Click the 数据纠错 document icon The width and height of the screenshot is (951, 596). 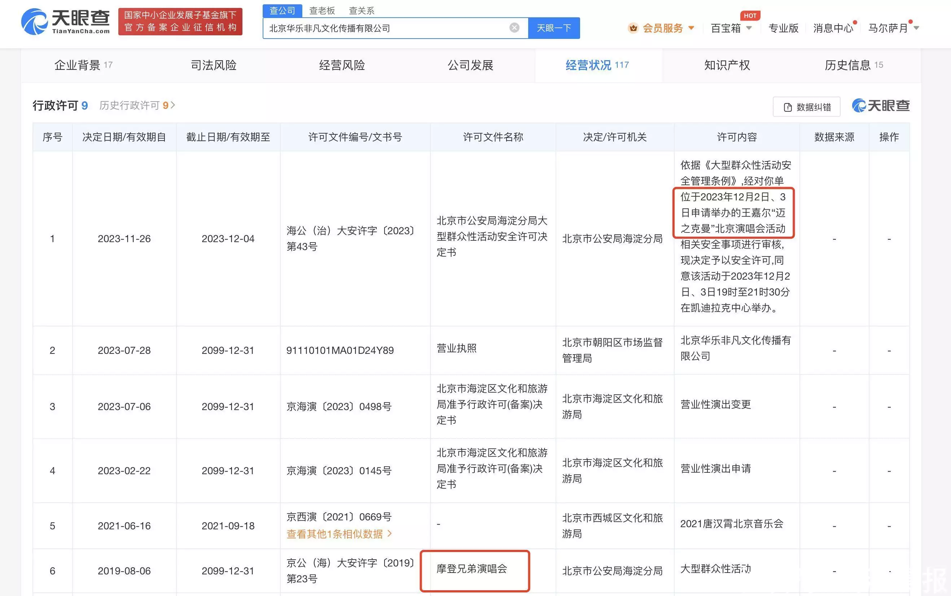pyautogui.click(x=788, y=107)
